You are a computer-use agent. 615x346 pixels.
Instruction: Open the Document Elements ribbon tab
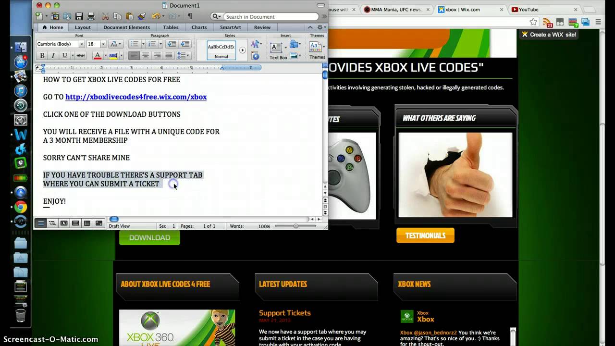point(126,27)
